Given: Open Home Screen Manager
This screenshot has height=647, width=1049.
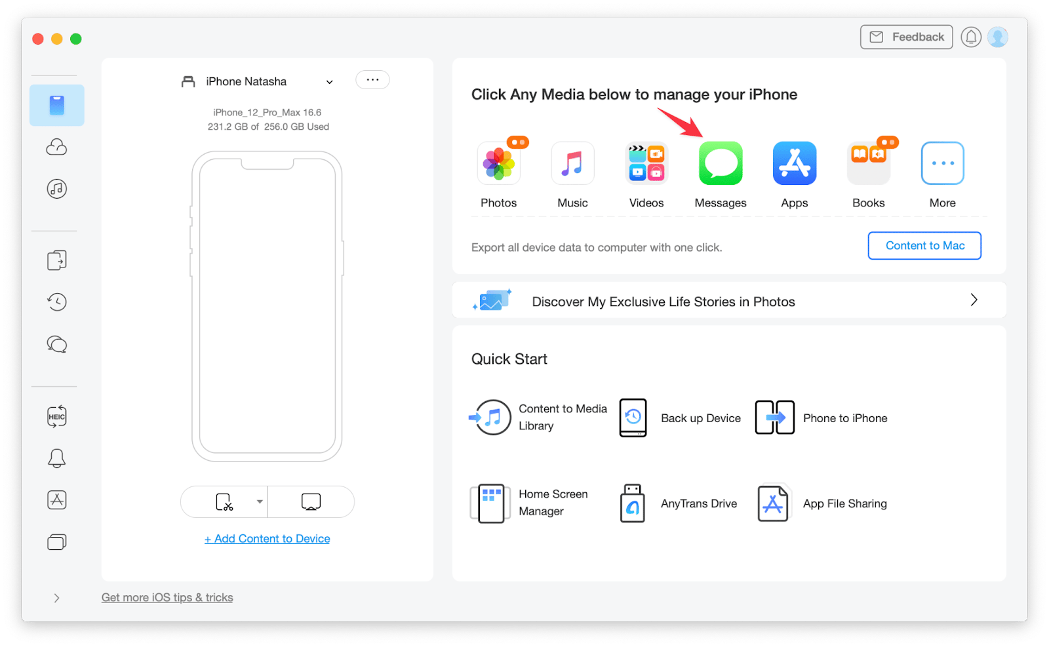Looking at the screenshot, I should coord(529,503).
